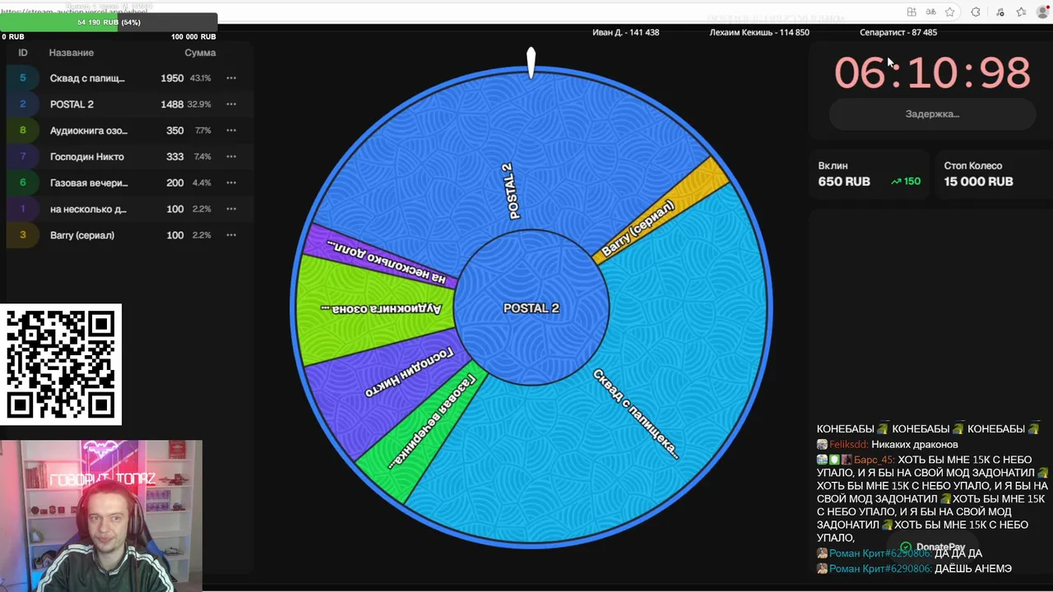Click chat message ДАЁШЬ АНЕМЭ
Viewport: 1053px width, 592px height.
point(973,568)
